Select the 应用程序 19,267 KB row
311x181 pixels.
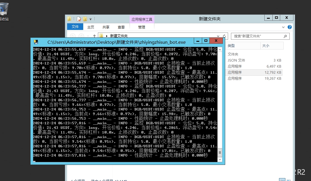pos(254,79)
